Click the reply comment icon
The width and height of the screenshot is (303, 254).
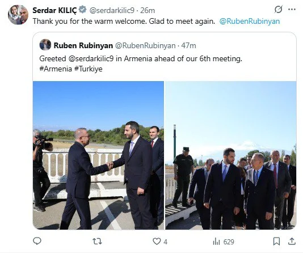tap(37, 241)
